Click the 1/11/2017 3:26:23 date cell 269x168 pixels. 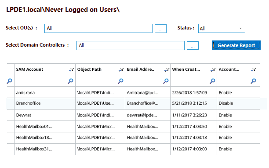(x=193, y=115)
